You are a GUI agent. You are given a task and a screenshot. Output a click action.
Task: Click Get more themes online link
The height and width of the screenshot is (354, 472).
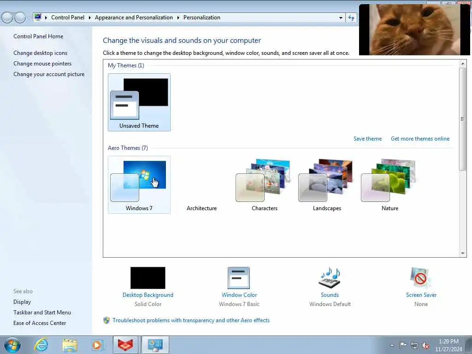tap(420, 139)
